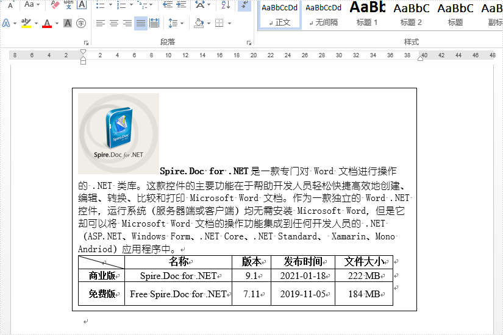This screenshot has width=503, height=335.
Task: Click the Spire.Doc for .NET product image
Action: [x=118, y=133]
